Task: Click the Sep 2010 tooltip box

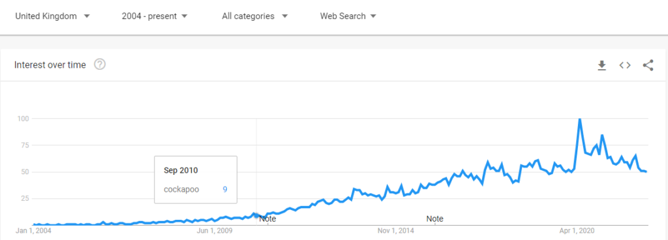Action: tap(196, 179)
